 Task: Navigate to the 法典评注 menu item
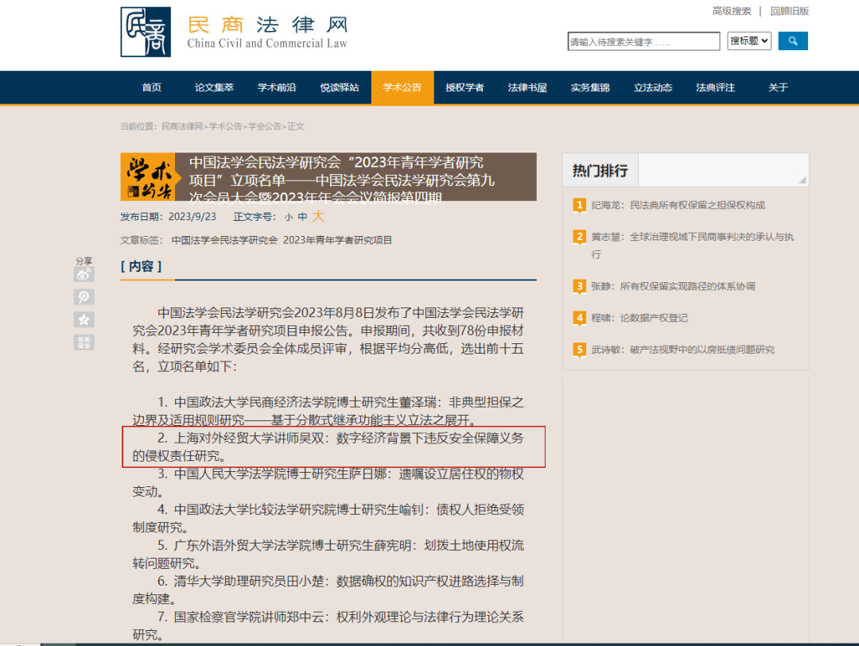pyautogui.click(x=715, y=88)
